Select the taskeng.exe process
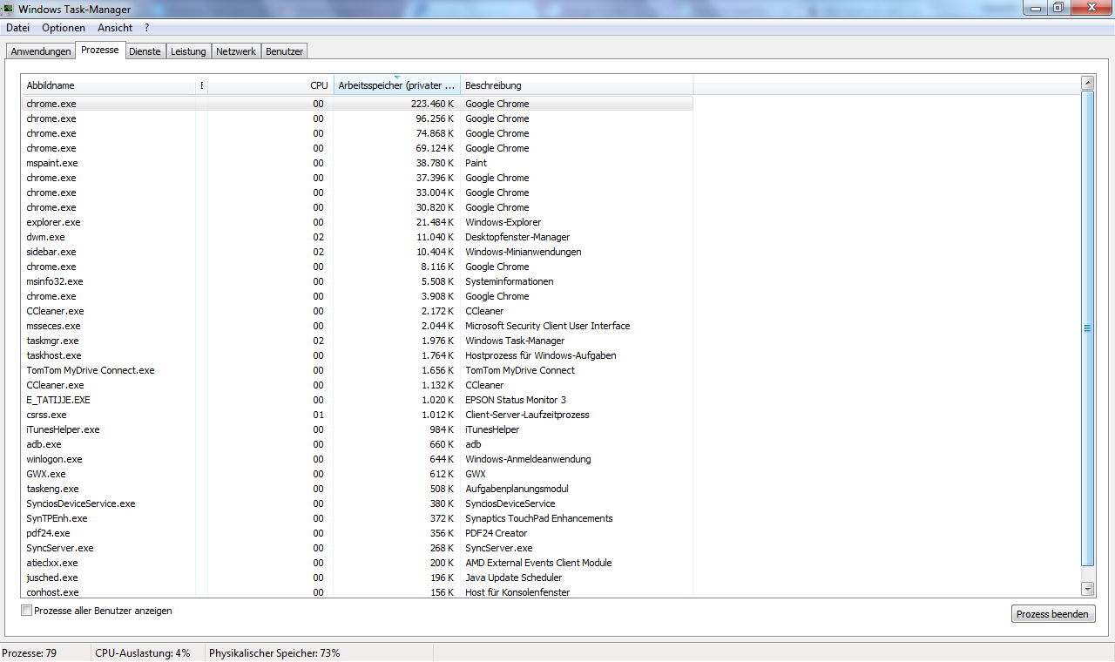This screenshot has height=662, width=1115. tap(357, 489)
